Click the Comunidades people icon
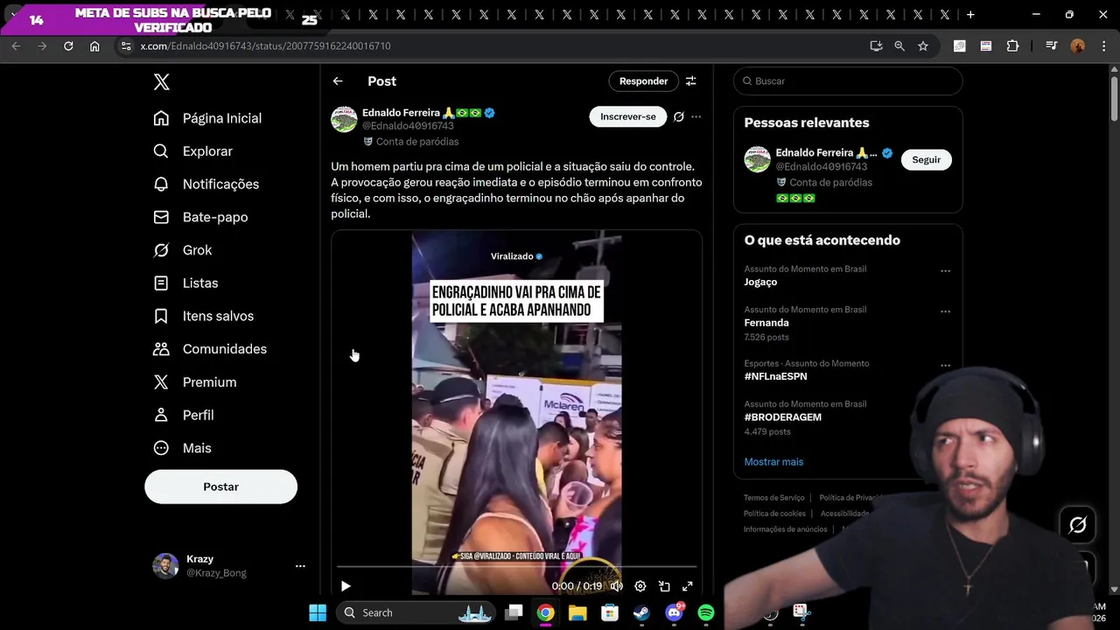Viewport: 1120px width, 630px height. pyautogui.click(x=161, y=349)
